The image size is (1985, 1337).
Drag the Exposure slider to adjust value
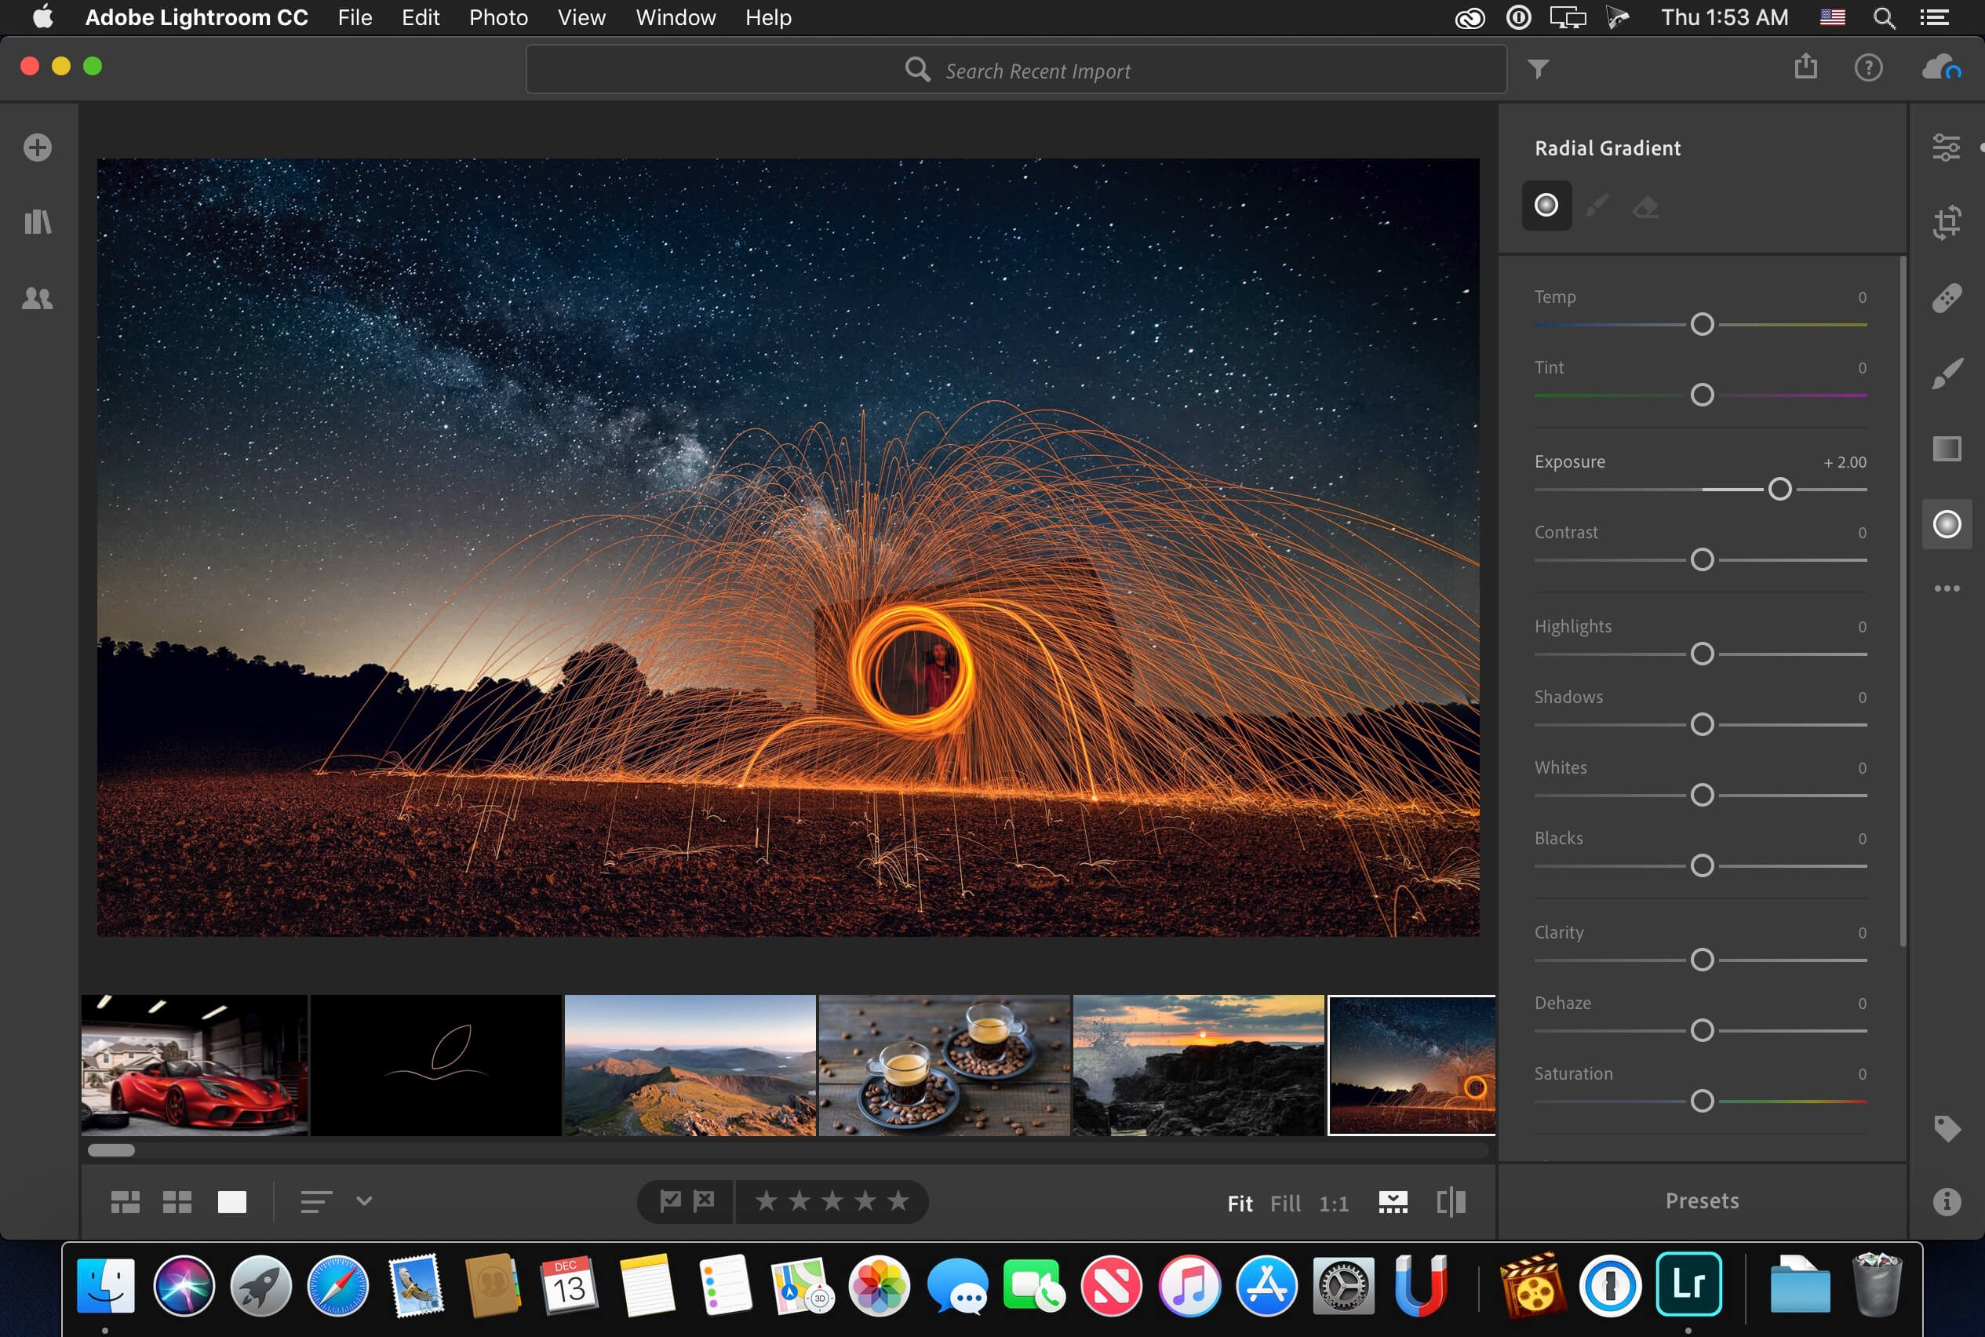tap(1779, 488)
